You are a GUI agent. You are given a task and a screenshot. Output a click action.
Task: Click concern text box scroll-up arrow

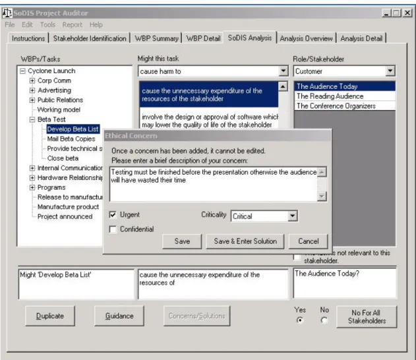pyautogui.click(x=322, y=172)
